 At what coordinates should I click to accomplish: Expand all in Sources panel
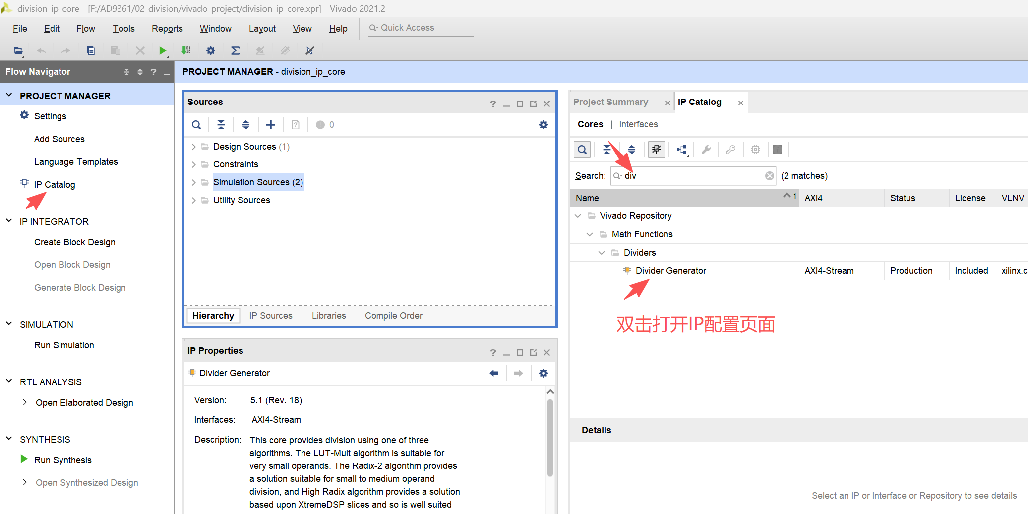point(246,125)
